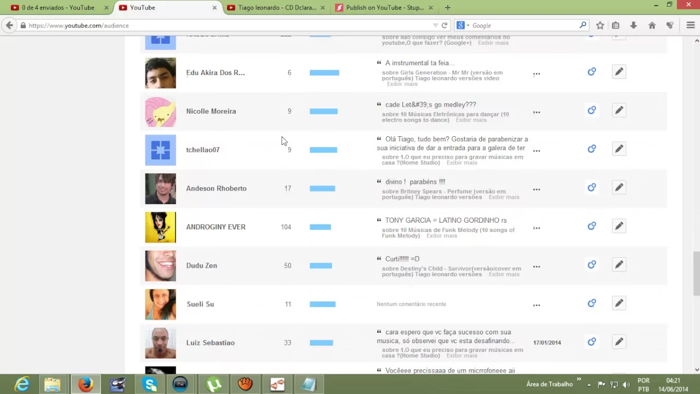Screen dimensions: 700x394
Task: Open more options dots for Dudu Zen
Action: (x=536, y=267)
